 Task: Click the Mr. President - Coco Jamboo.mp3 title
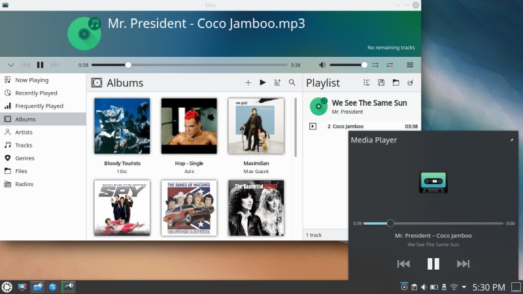[206, 24]
